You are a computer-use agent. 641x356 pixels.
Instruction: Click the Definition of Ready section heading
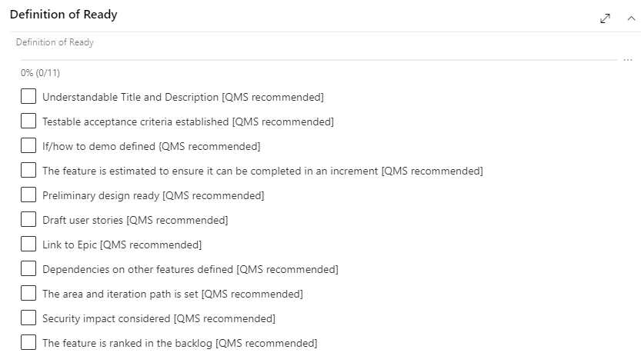(x=63, y=15)
